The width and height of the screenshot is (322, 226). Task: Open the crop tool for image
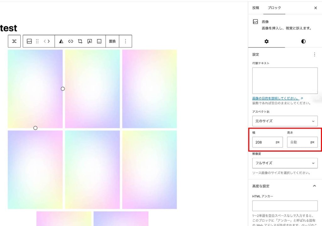pyautogui.click(x=80, y=41)
